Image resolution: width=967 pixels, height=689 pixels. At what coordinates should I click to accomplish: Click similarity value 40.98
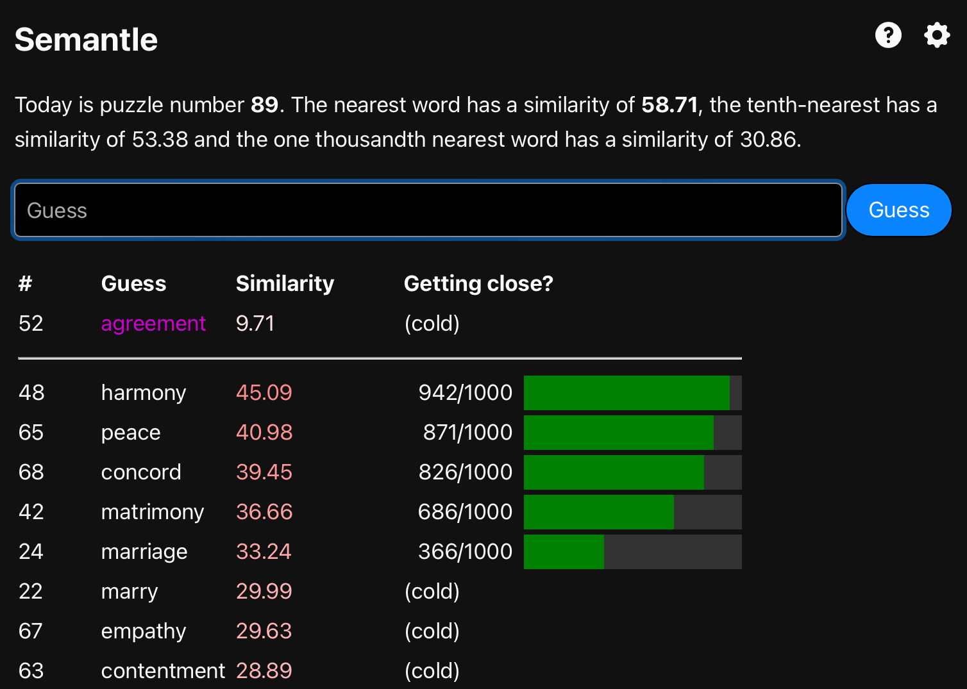pyautogui.click(x=264, y=433)
